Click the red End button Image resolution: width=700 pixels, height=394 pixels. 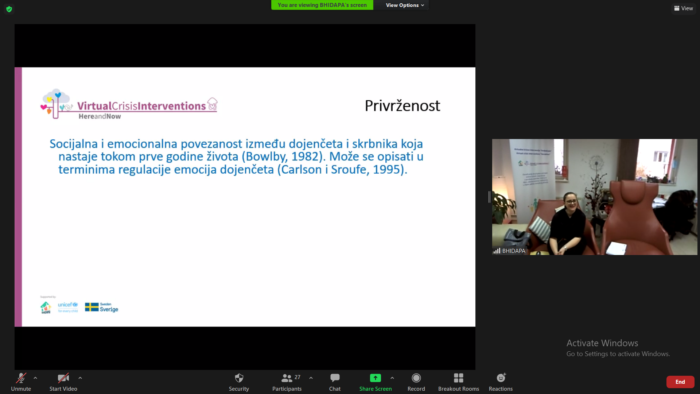coord(680,382)
